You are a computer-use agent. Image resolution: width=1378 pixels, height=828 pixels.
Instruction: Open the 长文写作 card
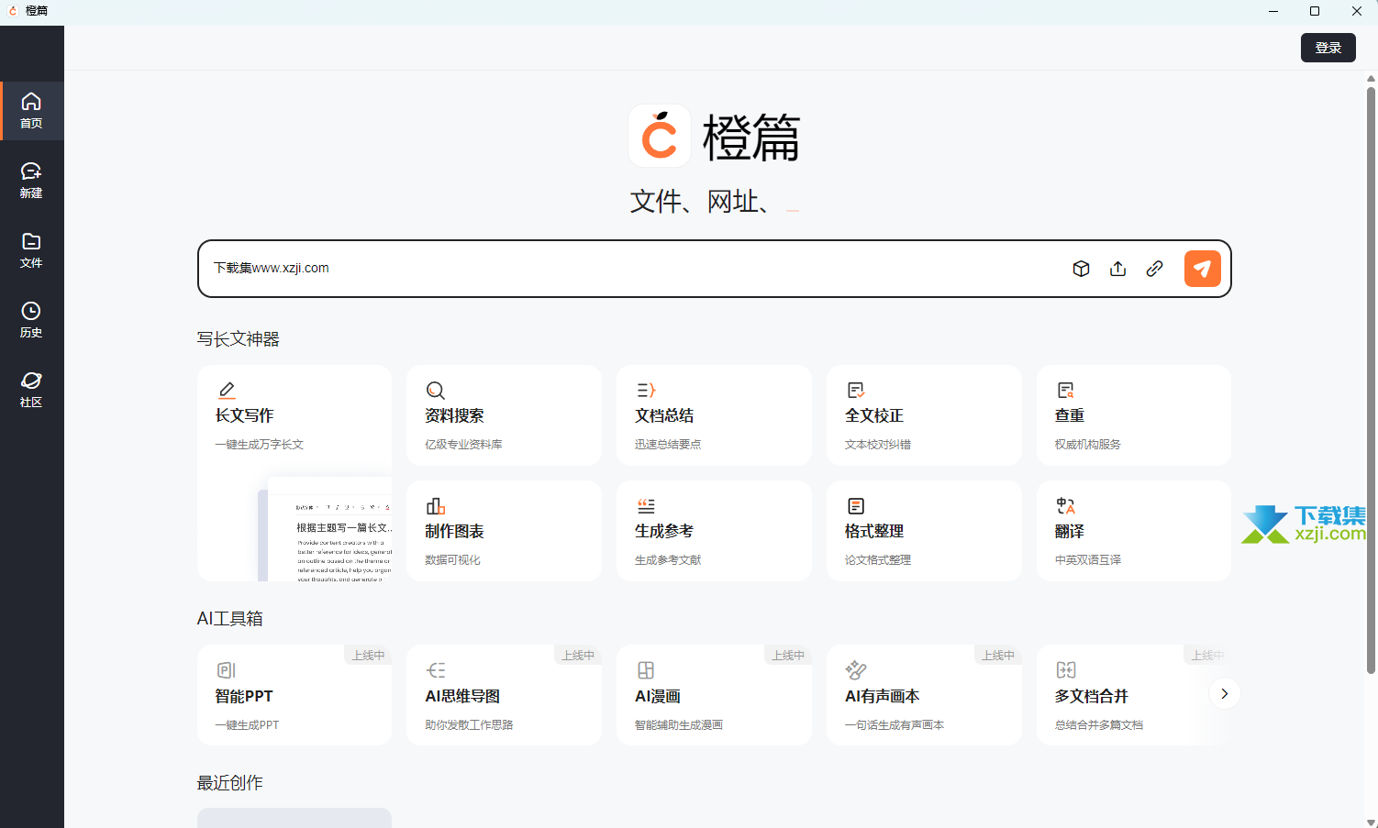point(294,473)
